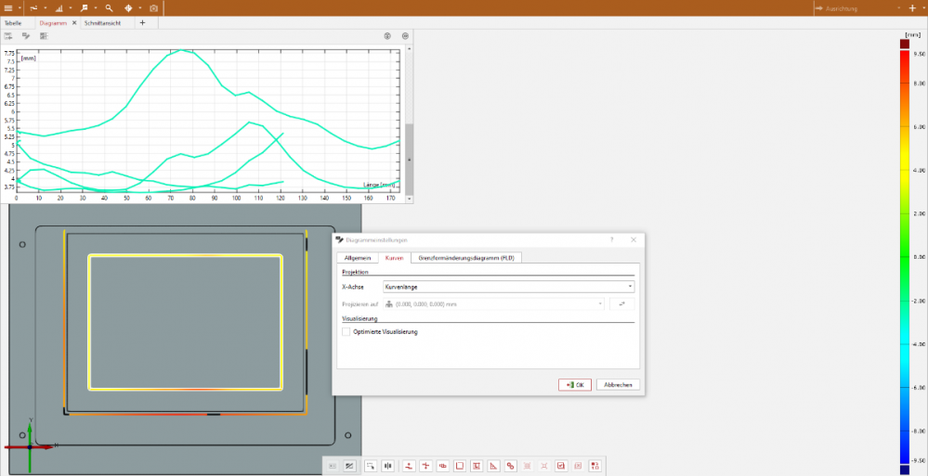Viewport: 928px width, 476px height.
Task: Click the camera snapshot icon
Action: click(154, 7)
